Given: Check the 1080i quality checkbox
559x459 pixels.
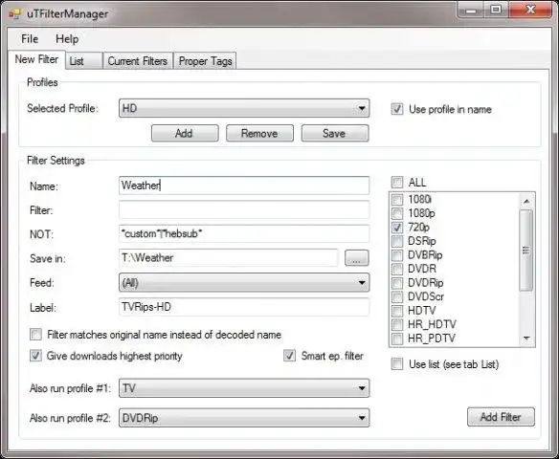Looking at the screenshot, I should click(397, 199).
